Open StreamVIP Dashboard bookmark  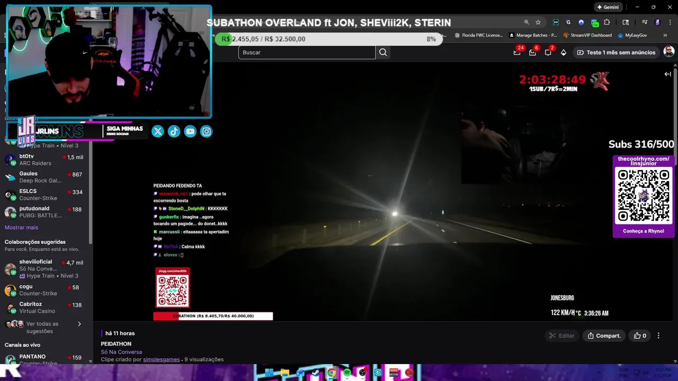coord(587,35)
